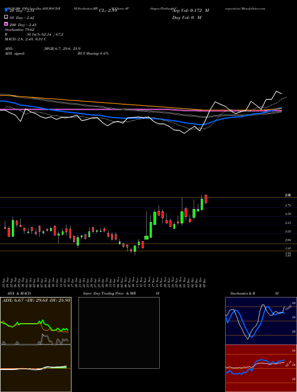Click the last red candlestick on the chart

coord(206,199)
